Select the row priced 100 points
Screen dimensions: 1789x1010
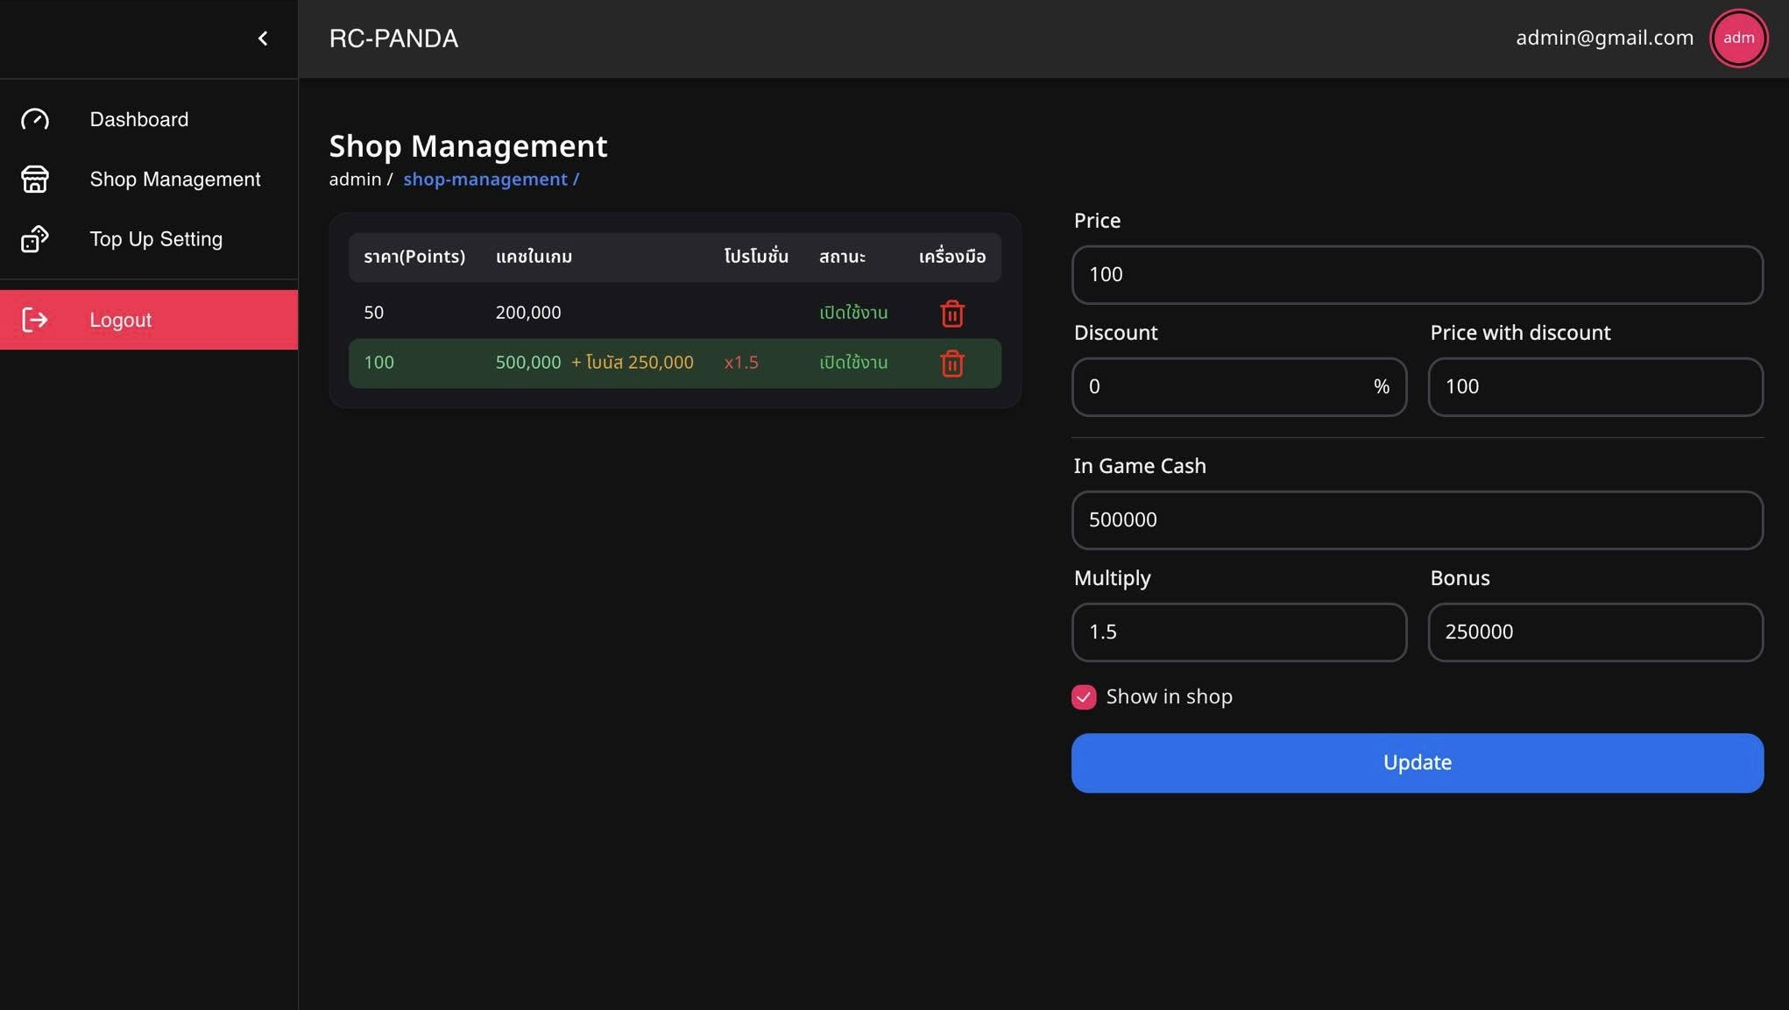[x=675, y=364]
